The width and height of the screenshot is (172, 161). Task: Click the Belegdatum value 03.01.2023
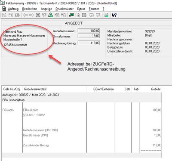coord(152,47)
